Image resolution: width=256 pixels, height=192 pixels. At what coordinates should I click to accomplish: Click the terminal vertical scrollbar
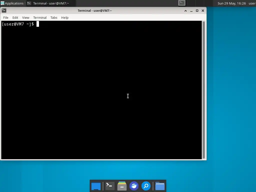click(x=203, y=90)
